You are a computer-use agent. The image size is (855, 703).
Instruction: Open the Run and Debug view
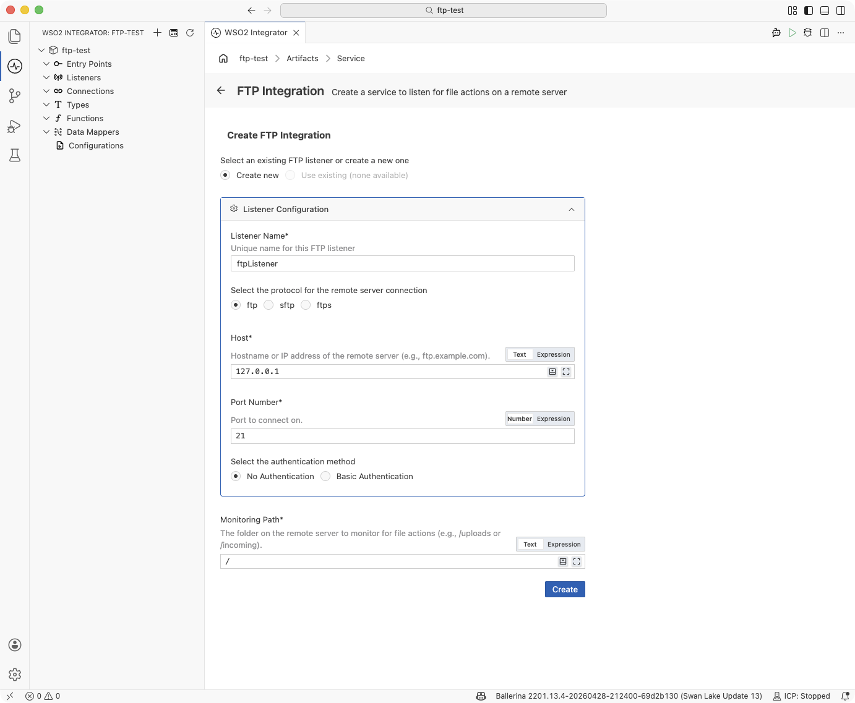pyautogui.click(x=15, y=126)
